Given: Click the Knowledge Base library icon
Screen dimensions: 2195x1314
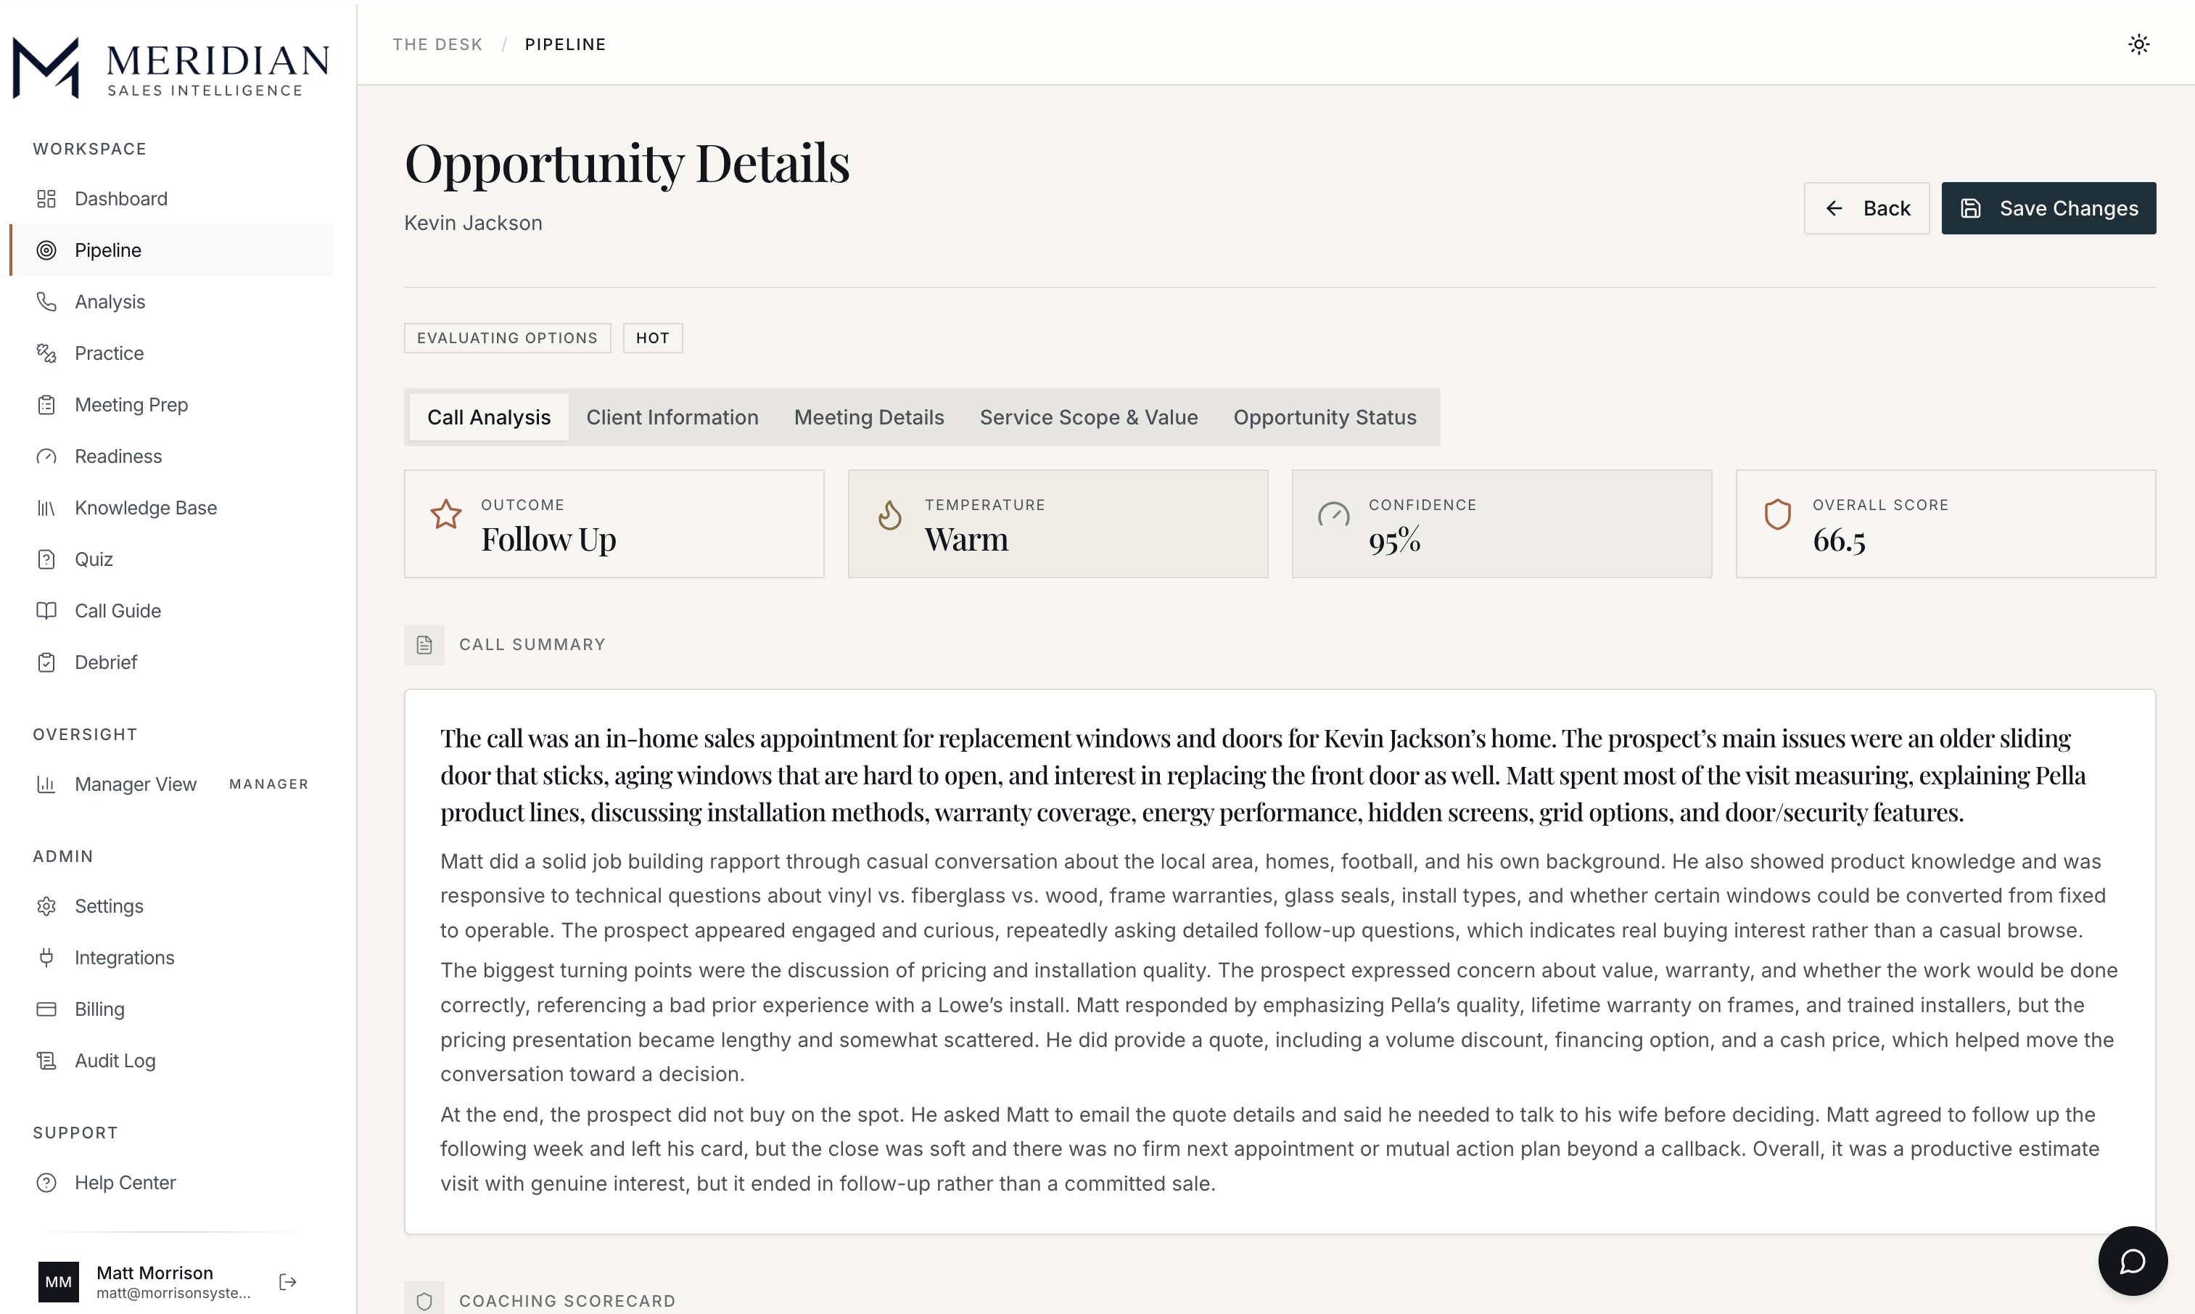Looking at the screenshot, I should point(46,508).
